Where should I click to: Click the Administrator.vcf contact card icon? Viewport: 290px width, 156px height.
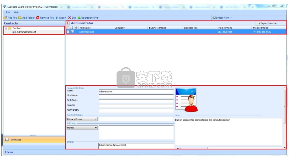pos(14,32)
